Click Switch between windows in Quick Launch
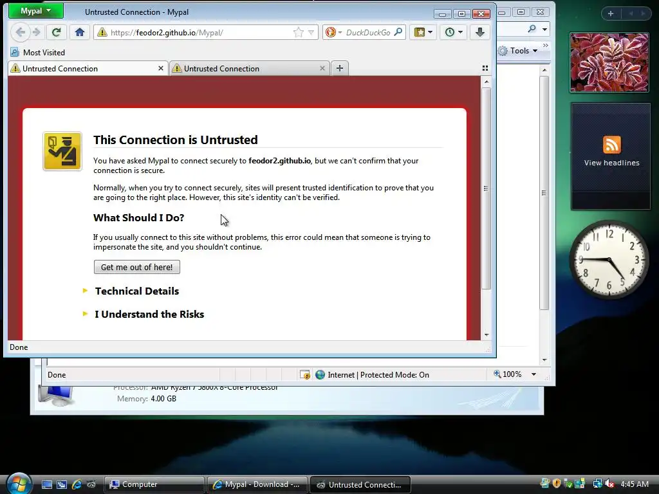 [61, 484]
